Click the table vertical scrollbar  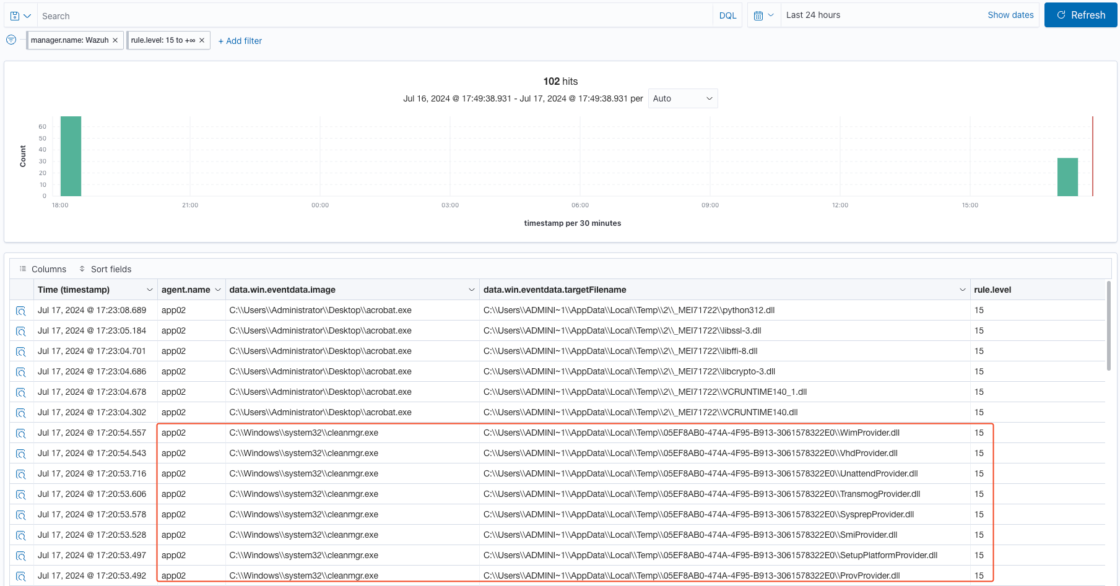(1109, 325)
